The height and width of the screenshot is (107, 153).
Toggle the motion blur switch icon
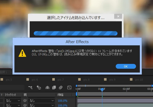tap(61, 87)
